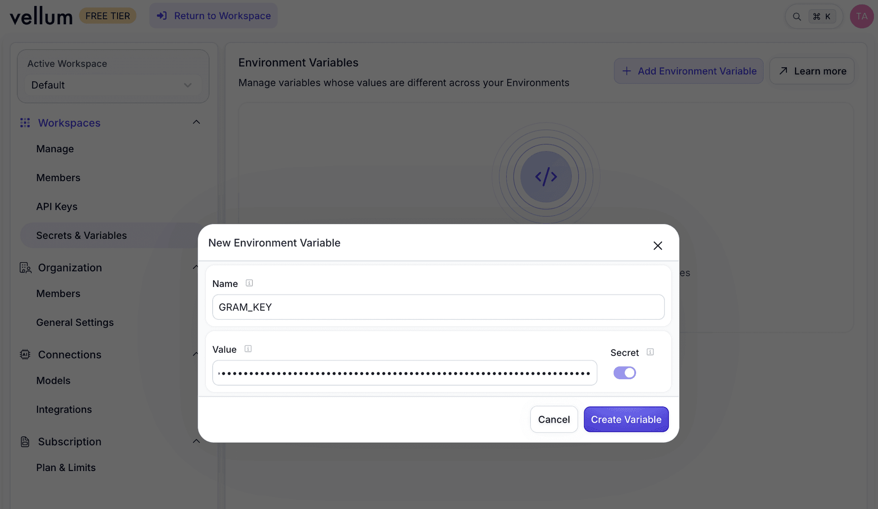Screen dimensions: 878x509
Task: Click the Organization building icon
Action: [25, 268]
